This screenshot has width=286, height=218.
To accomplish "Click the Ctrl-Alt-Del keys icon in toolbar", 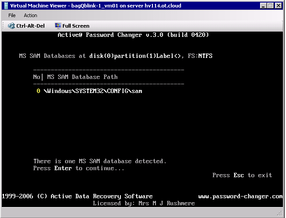I will pos(11,26).
